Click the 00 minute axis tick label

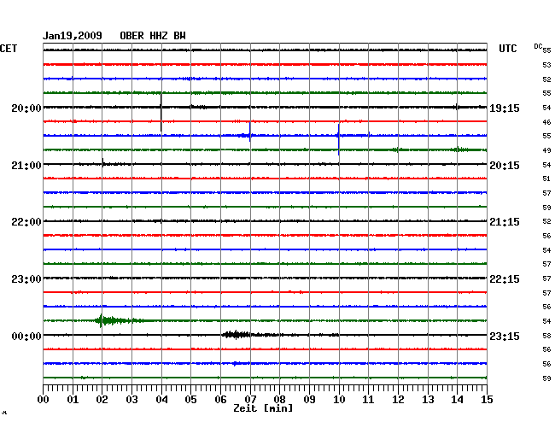click(44, 399)
